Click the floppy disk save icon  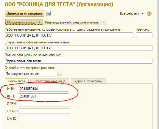point(48,13)
